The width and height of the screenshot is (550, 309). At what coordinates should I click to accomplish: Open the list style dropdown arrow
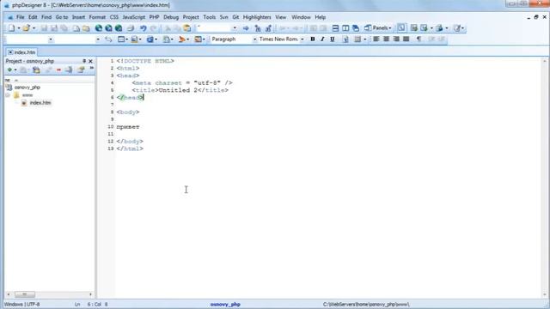[364, 39]
